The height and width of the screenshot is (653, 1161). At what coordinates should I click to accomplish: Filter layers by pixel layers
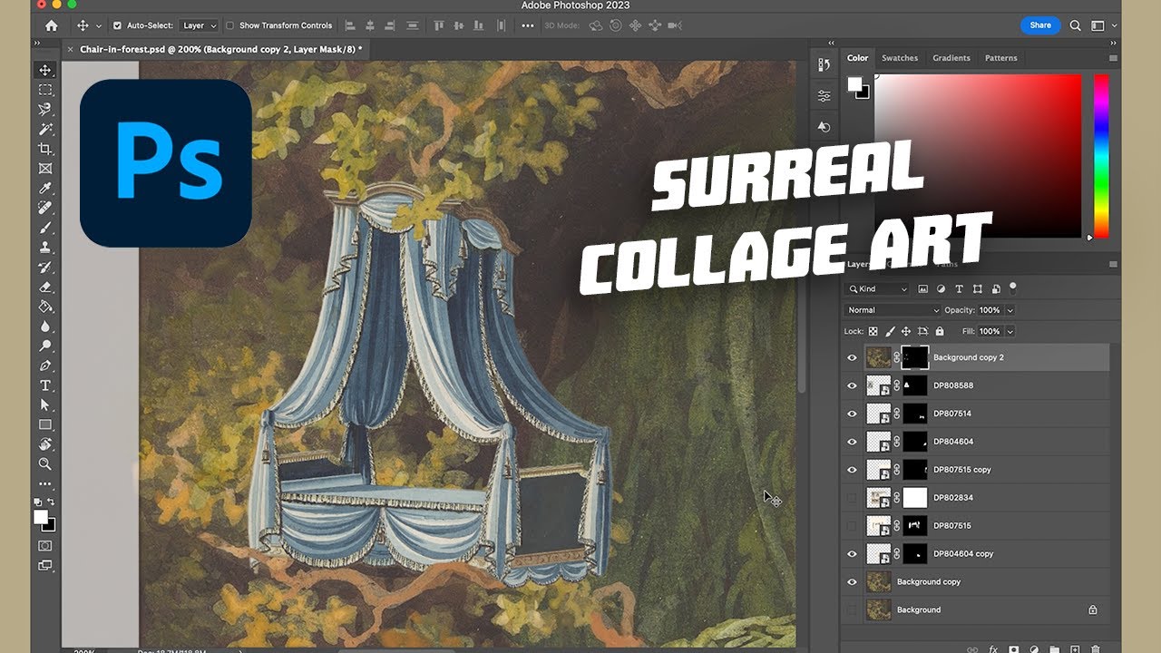pyautogui.click(x=923, y=288)
